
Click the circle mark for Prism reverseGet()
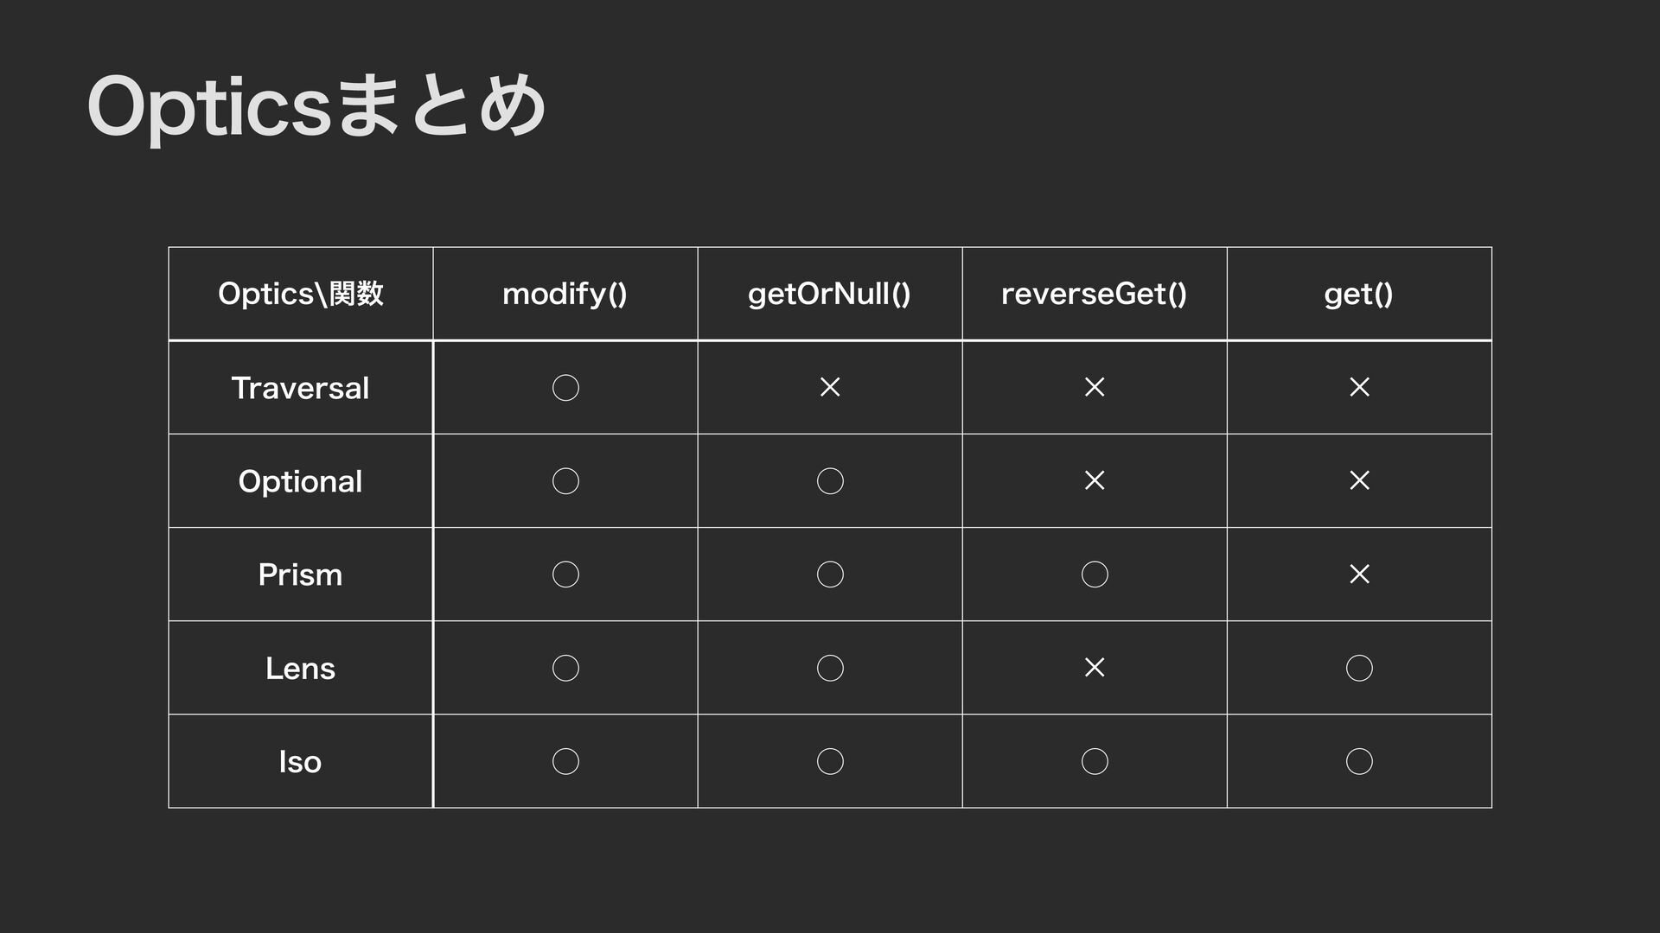click(x=1095, y=574)
